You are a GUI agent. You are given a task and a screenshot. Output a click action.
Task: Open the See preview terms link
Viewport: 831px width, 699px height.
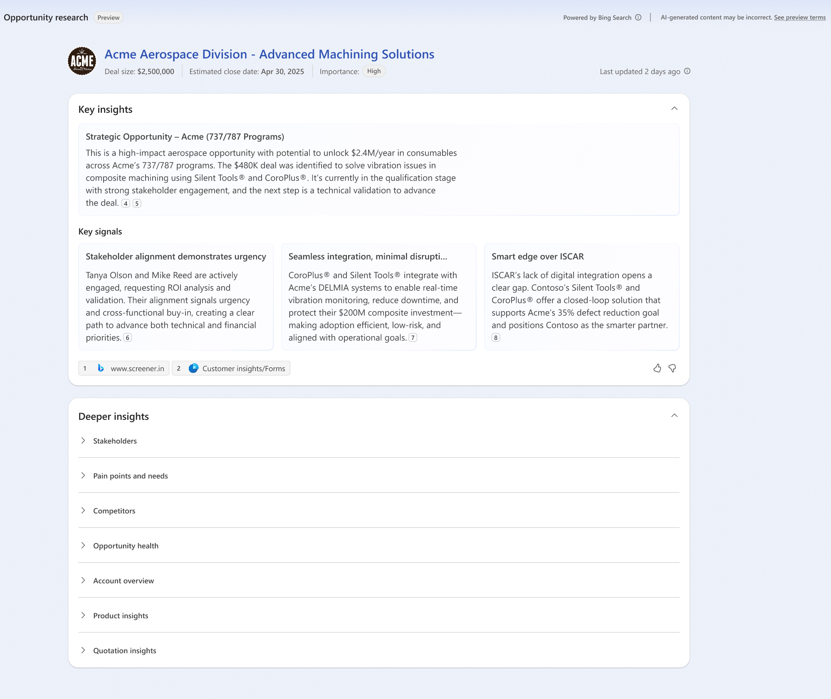coord(799,17)
